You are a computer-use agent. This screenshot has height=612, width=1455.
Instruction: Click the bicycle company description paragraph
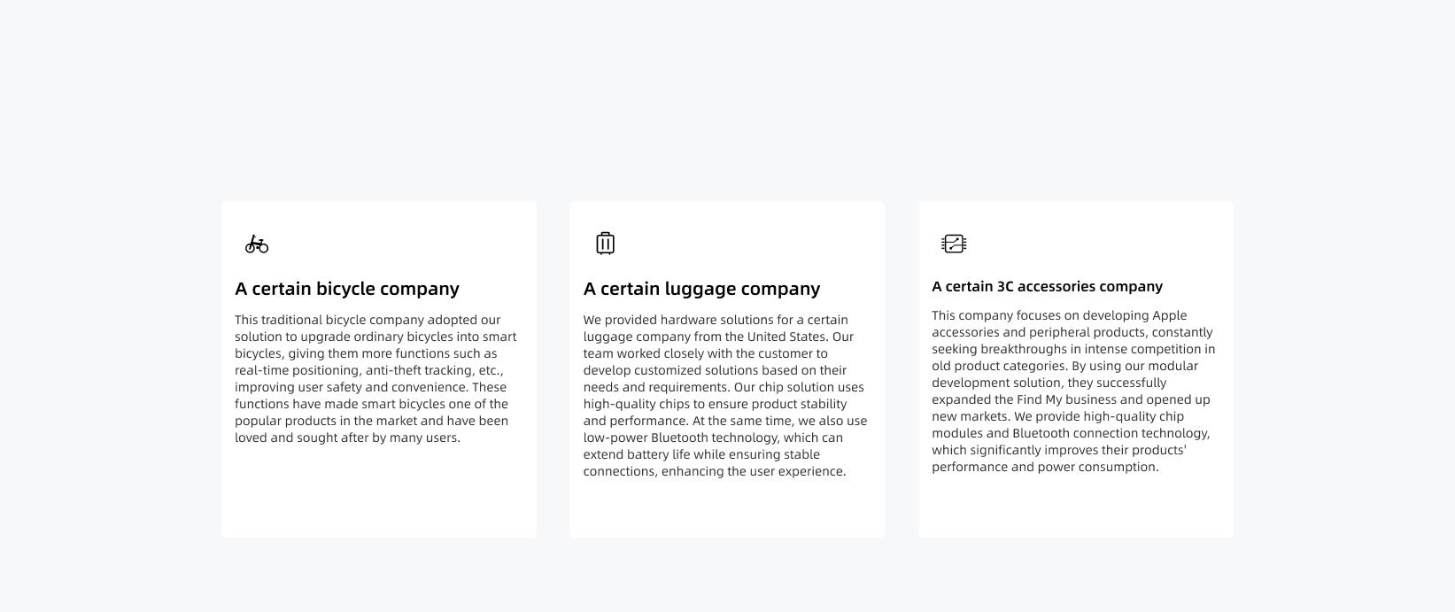click(x=375, y=378)
